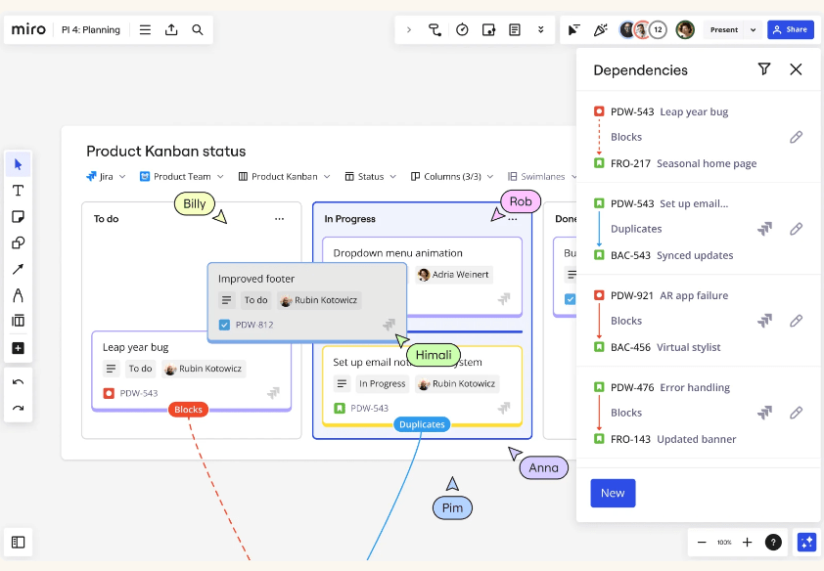The image size is (824, 571).
Task: Zoom out with minus button
Action: pyautogui.click(x=702, y=542)
